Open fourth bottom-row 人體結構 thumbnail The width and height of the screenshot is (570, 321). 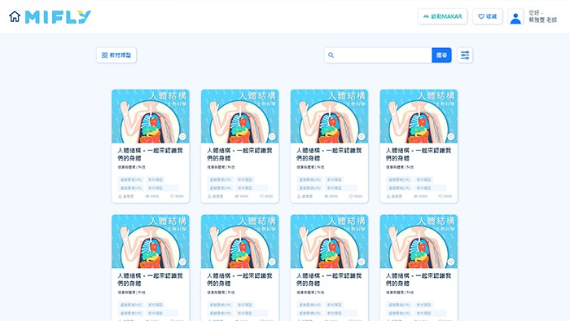(x=419, y=241)
